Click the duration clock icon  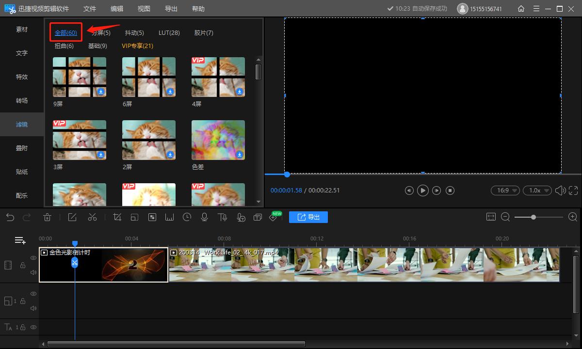187,217
